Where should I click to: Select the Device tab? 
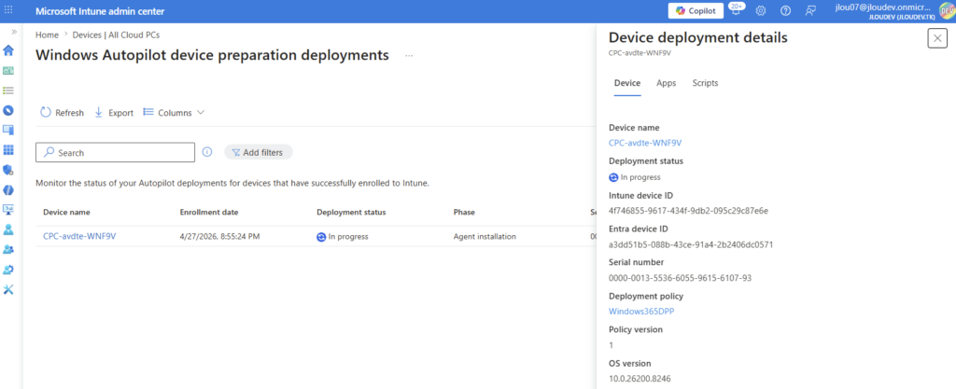click(x=626, y=83)
